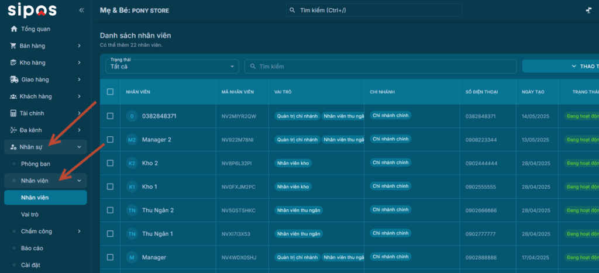Open Tổng quan menu item
Image resolution: width=599 pixels, height=273 pixels.
coord(46,29)
